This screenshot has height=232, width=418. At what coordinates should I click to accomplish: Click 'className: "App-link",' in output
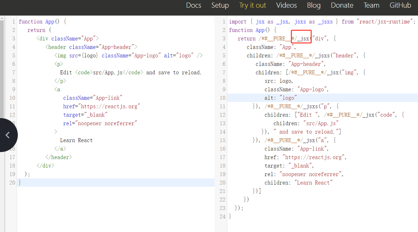tap(297, 149)
